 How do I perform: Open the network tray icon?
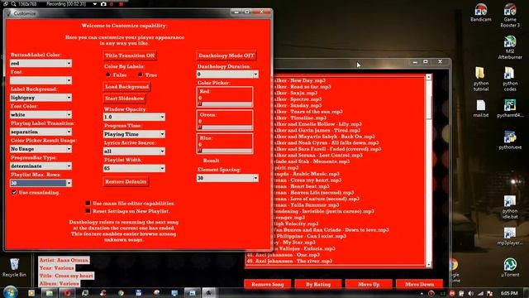click(x=480, y=294)
